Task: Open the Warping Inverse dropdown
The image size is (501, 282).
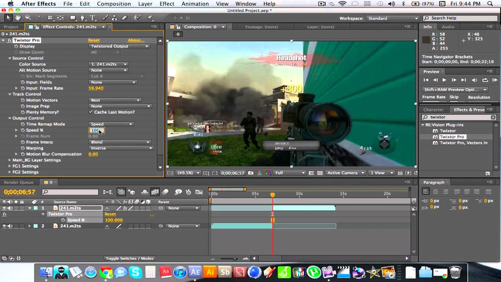Action: click(121, 148)
